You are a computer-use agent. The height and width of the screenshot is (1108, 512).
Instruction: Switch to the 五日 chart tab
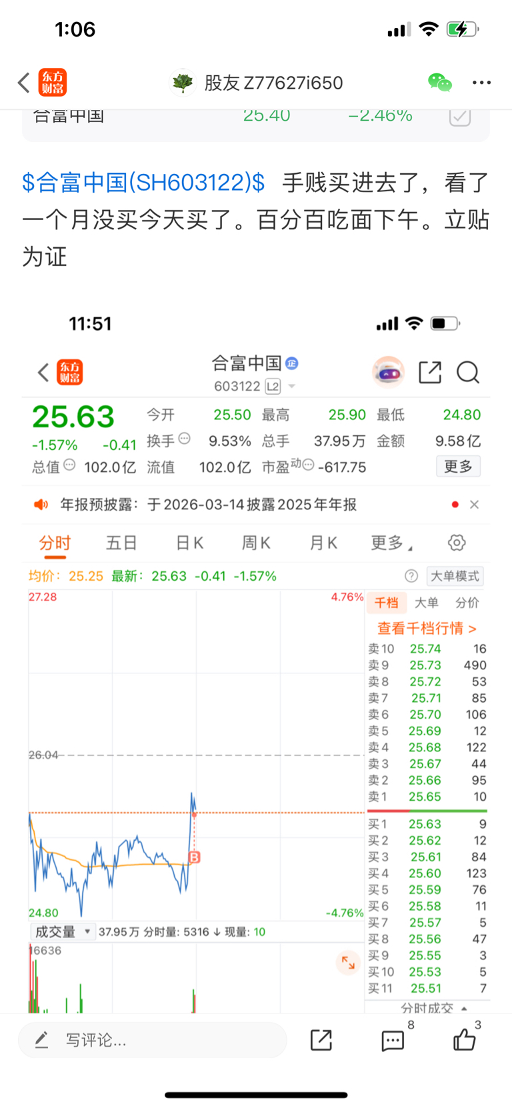(121, 543)
